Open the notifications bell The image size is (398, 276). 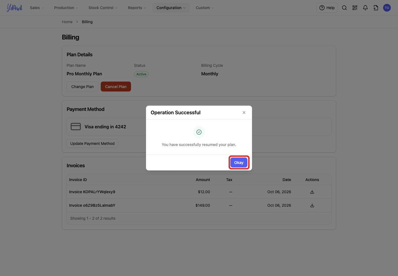(365, 8)
